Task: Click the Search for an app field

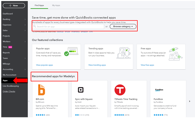Action: point(69,27)
